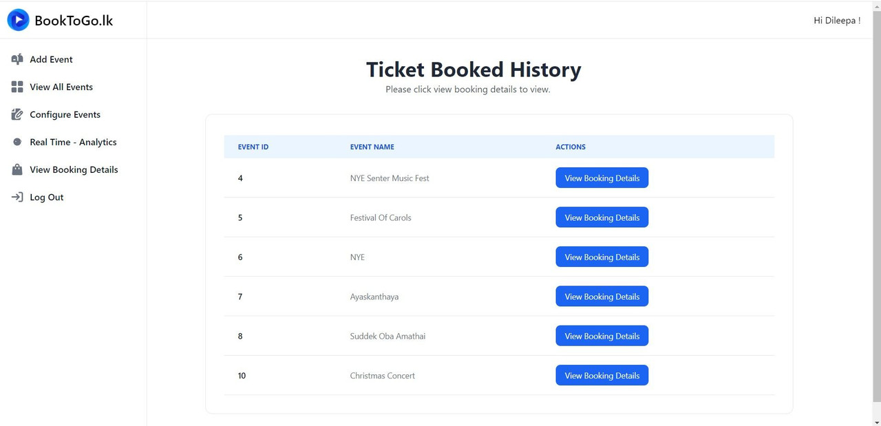Screen dimensions: 881x426
Task: Click the Add Event mailbox icon
Action: point(17,59)
